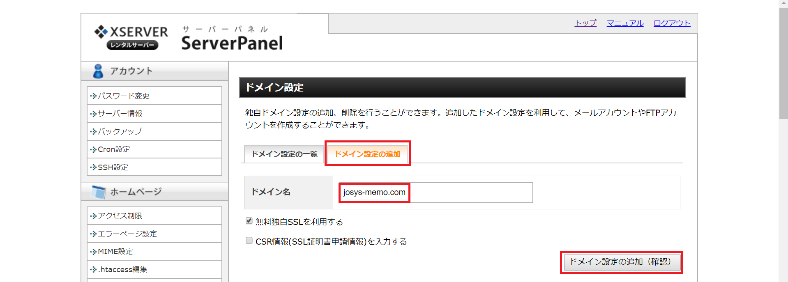Screen dimensions: 788x282
Task: Click the page's vertical scrollbar
Action: point(783,62)
